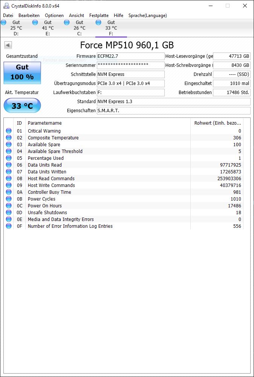Open the Optionen menu
The height and width of the screenshot is (377, 254).
(x=54, y=15)
